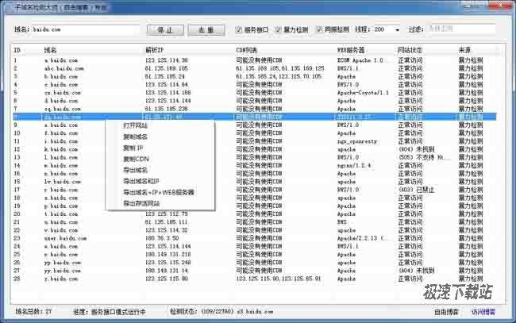Choose 导出域名+IP+WEB服务器 from the context menu
The width and height of the screenshot is (516, 323).
[159, 192]
